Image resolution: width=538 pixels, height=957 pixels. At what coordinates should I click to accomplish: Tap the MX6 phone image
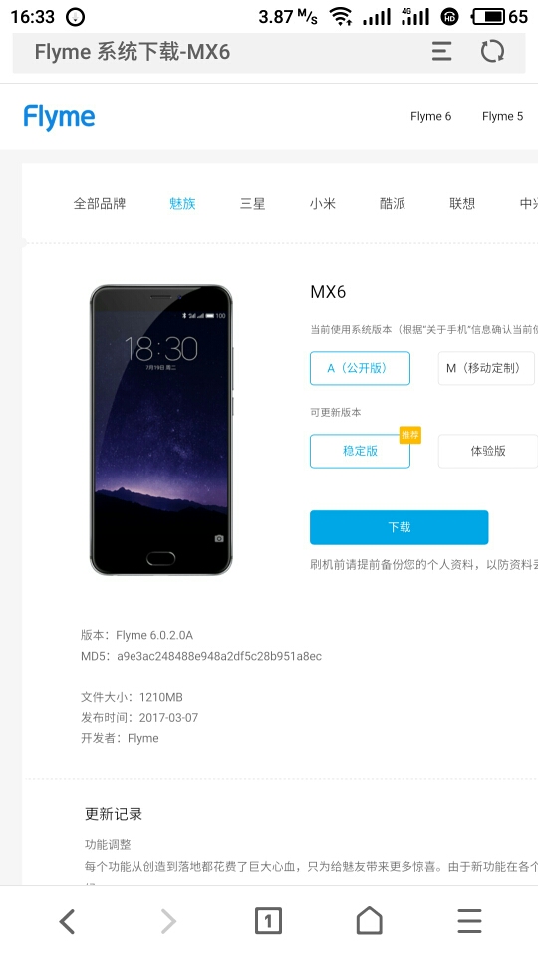point(161,430)
